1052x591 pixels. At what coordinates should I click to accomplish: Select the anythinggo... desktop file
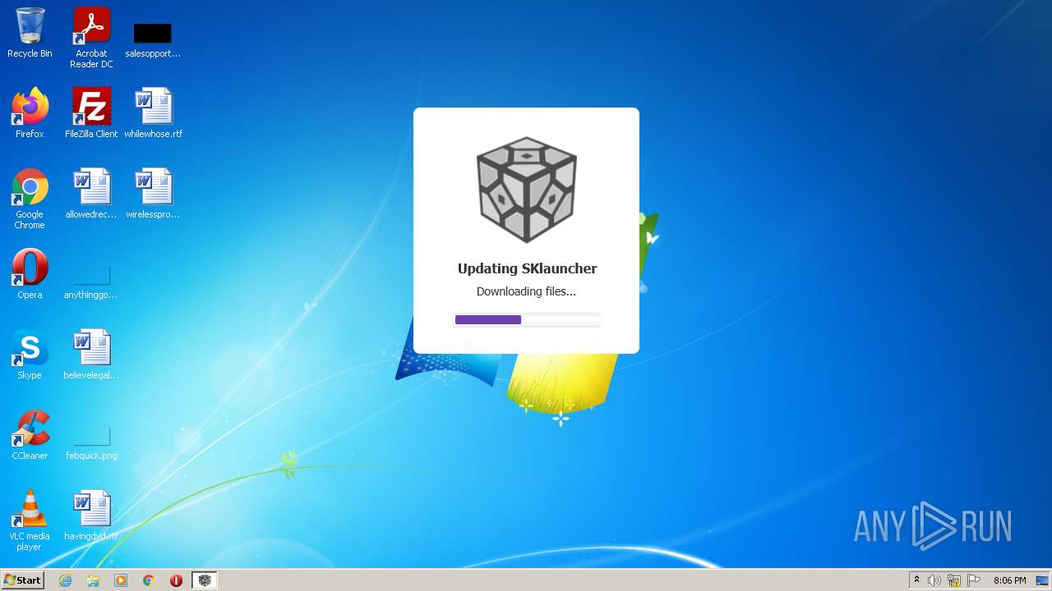click(x=91, y=282)
